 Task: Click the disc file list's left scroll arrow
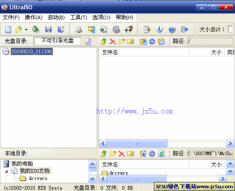click(x=103, y=144)
